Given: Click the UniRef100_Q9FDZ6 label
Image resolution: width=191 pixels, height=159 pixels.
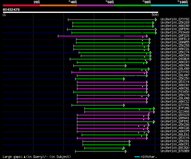Looking at the screenshot, I should [x=175, y=36].
